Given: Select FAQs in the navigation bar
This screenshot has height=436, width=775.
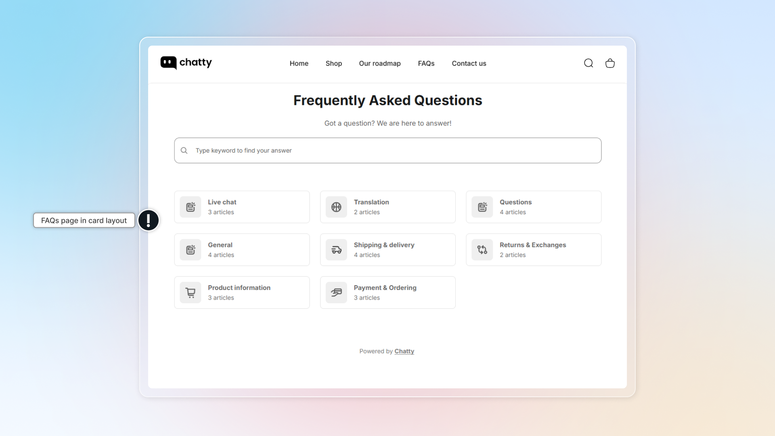Looking at the screenshot, I should (x=426, y=63).
